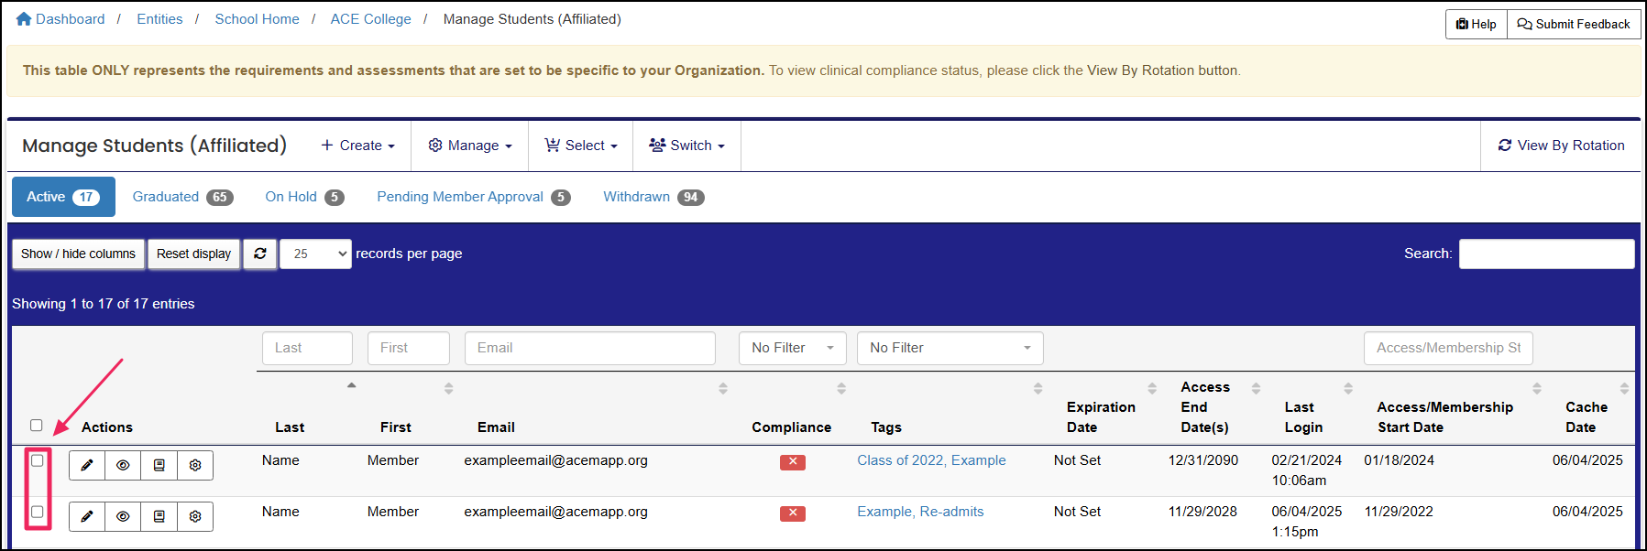Click eye icon in second student row
Image resolution: width=1647 pixels, height=551 pixels.
point(123,516)
